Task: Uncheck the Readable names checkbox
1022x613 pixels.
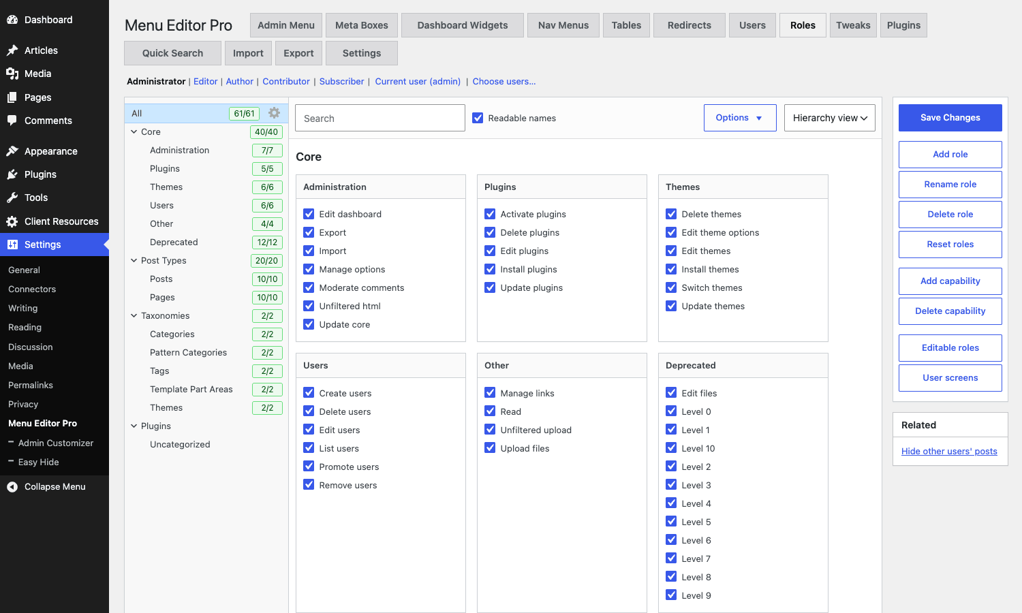Action: click(x=478, y=118)
